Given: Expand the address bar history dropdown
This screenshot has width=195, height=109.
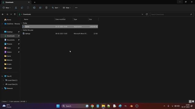Looking at the screenshot, I should [142, 14].
